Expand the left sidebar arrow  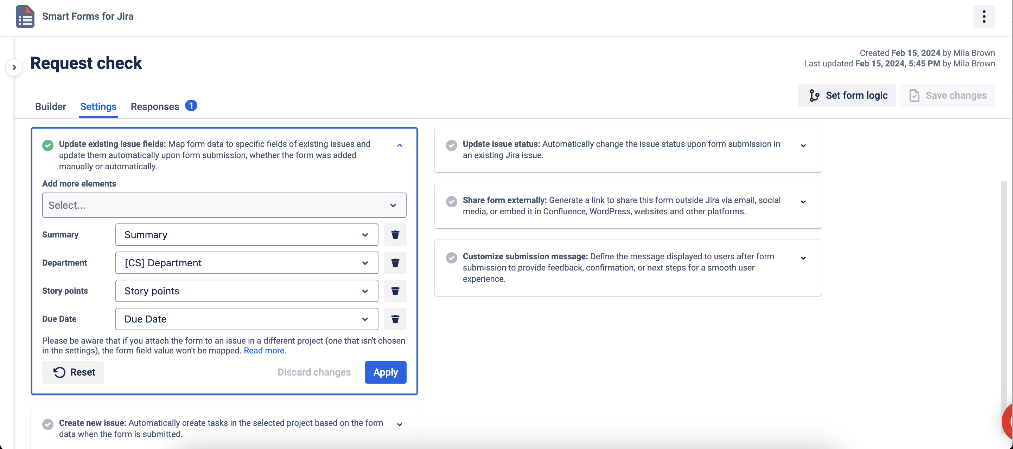pyautogui.click(x=14, y=67)
